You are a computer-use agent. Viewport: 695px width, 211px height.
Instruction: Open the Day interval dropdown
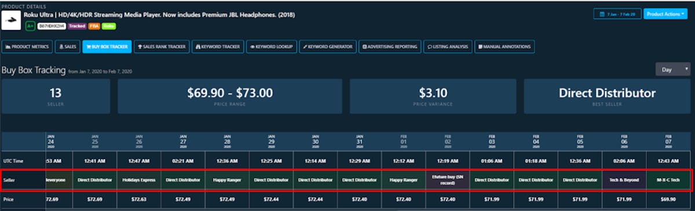click(672, 69)
